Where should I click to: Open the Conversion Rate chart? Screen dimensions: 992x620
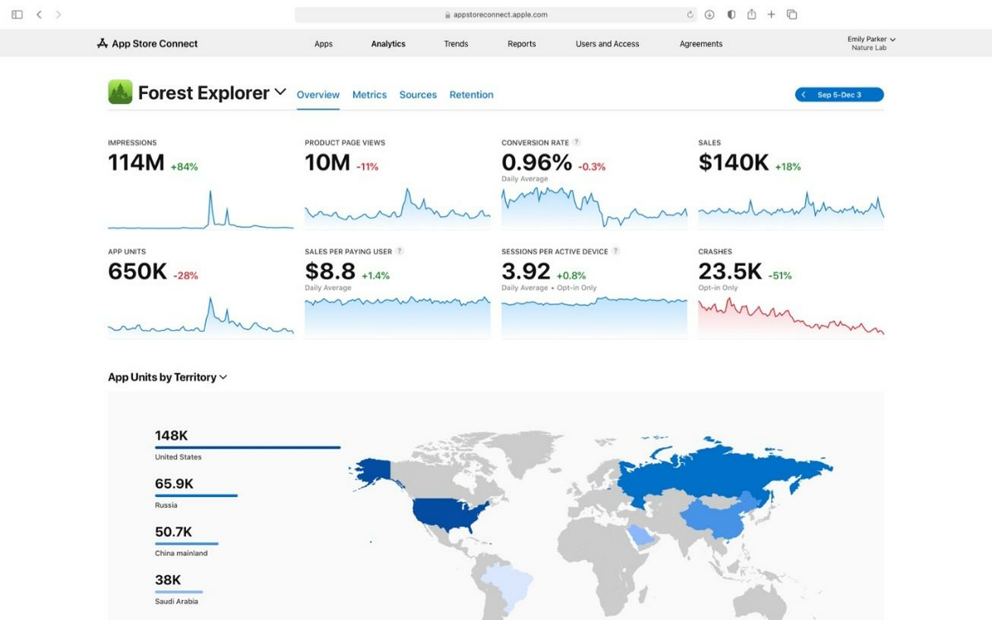[594, 207]
